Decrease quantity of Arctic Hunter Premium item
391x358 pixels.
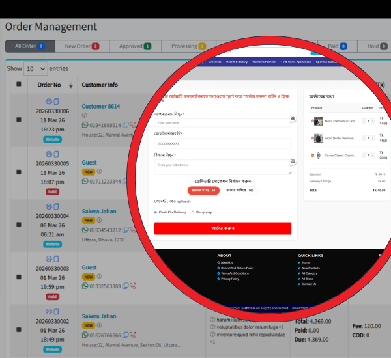[364, 138]
